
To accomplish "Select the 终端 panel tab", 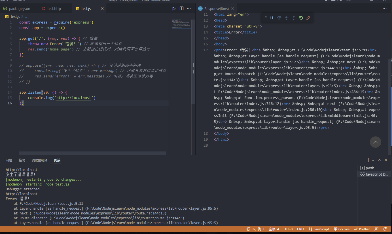I will click(x=57, y=160).
